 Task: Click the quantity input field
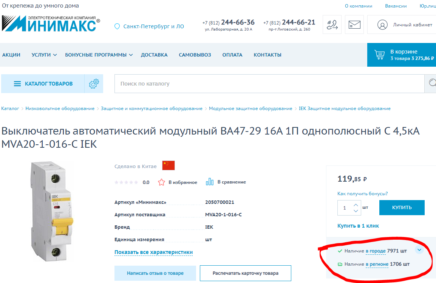pos(345,208)
